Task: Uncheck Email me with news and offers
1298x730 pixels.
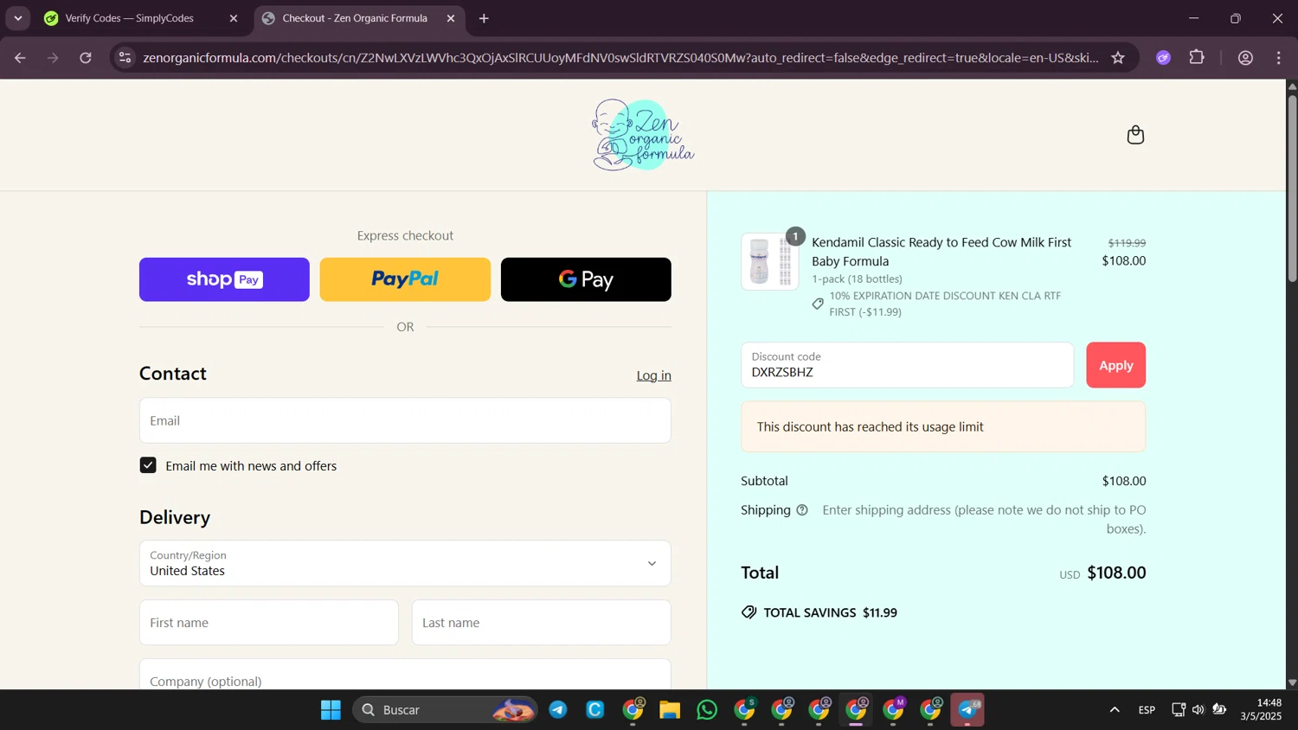Action: coord(148,465)
